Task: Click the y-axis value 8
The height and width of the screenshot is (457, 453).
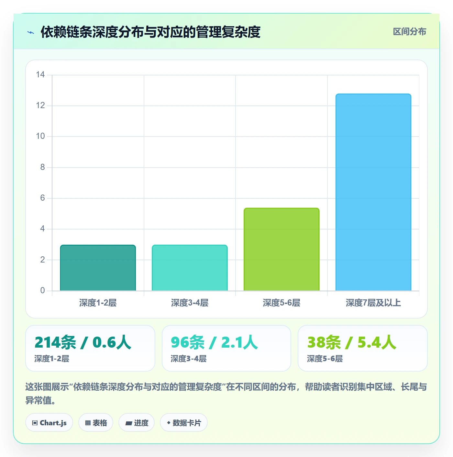Action: coord(42,167)
